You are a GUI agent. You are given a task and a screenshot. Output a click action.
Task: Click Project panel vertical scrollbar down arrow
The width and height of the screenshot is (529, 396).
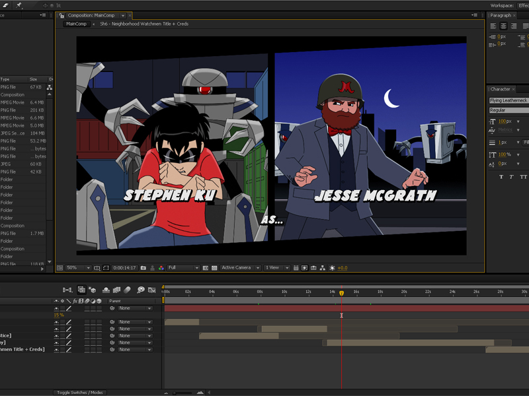tap(50, 261)
